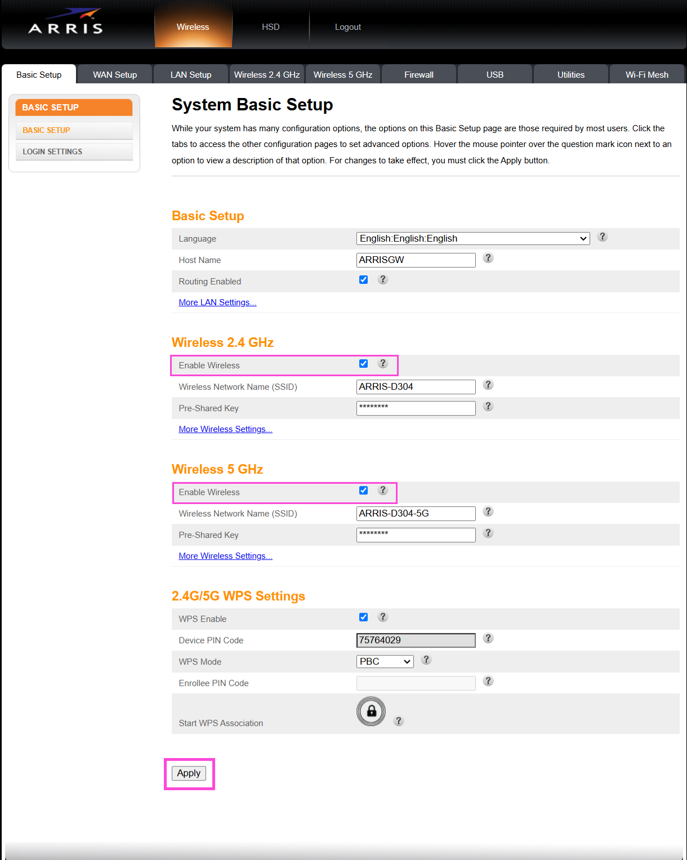This screenshot has width=687, height=860.
Task: Click the help icon next to Language
Action: [x=602, y=237]
